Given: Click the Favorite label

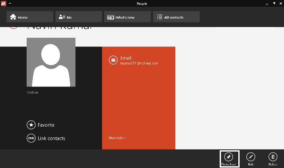Looking at the screenshot, I should pos(46,125).
